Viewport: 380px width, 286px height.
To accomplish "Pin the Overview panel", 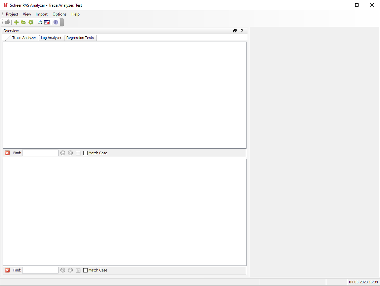I will pos(242,31).
